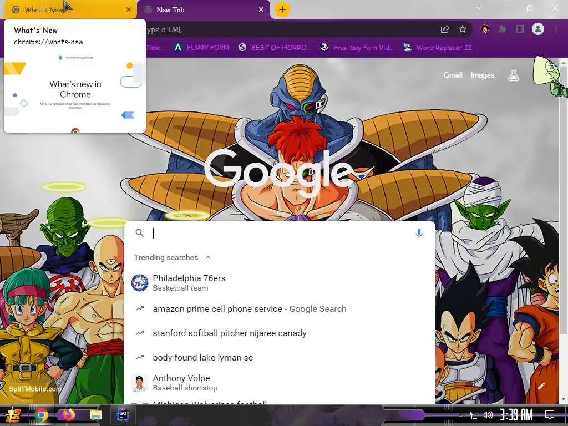Viewport: 568px width, 426px height.
Task: Open Gmail link
Action: (x=453, y=75)
